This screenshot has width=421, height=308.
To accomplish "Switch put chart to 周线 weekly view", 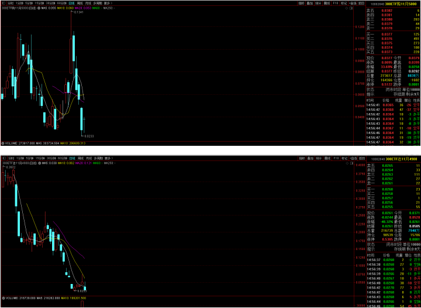I will [x=80, y=158].
